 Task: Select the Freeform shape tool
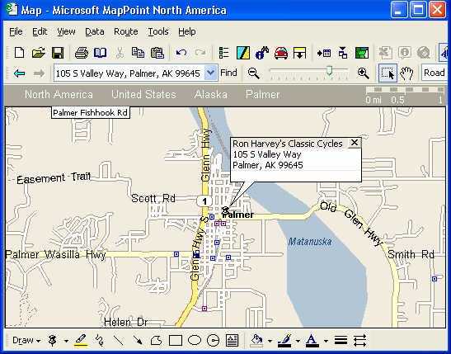[x=157, y=341]
